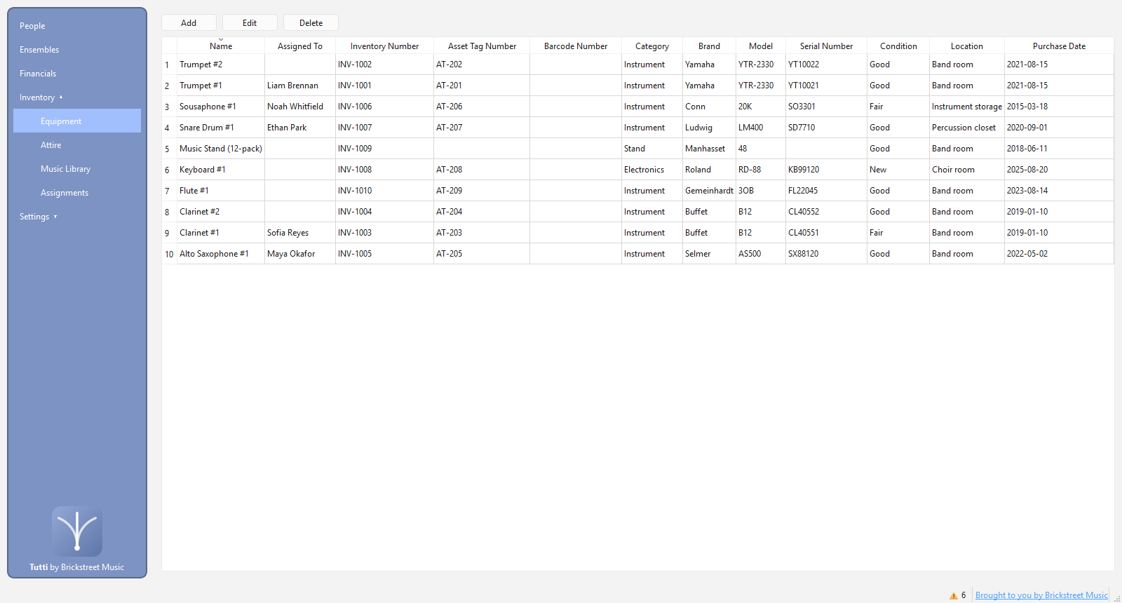Sort by the Assigned To column header
The width and height of the screenshot is (1122, 603).
300,46
